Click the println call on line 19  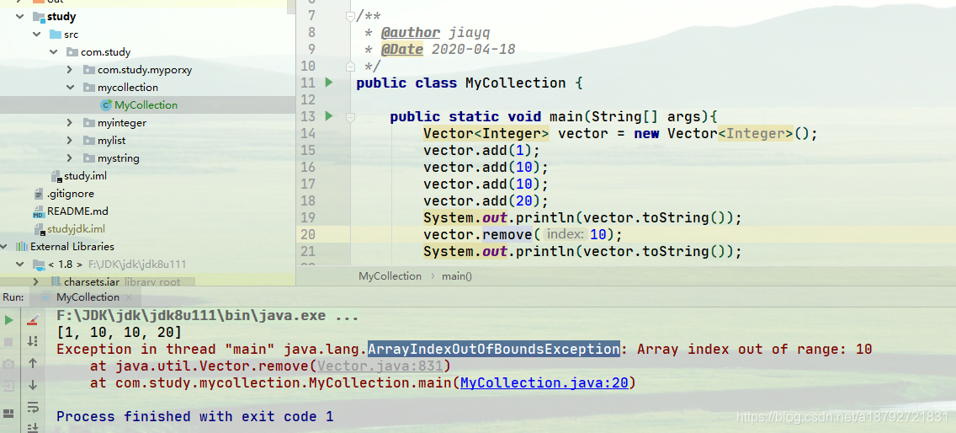582,218
